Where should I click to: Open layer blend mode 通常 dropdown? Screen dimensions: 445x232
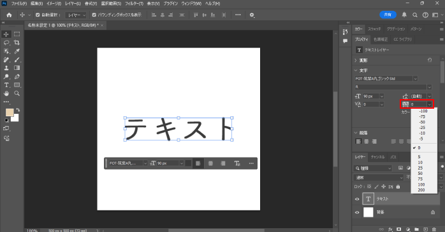click(379, 178)
